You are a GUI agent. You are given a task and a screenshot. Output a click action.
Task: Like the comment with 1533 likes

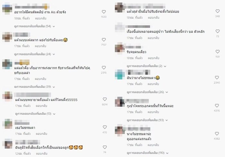tap(104, 12)
